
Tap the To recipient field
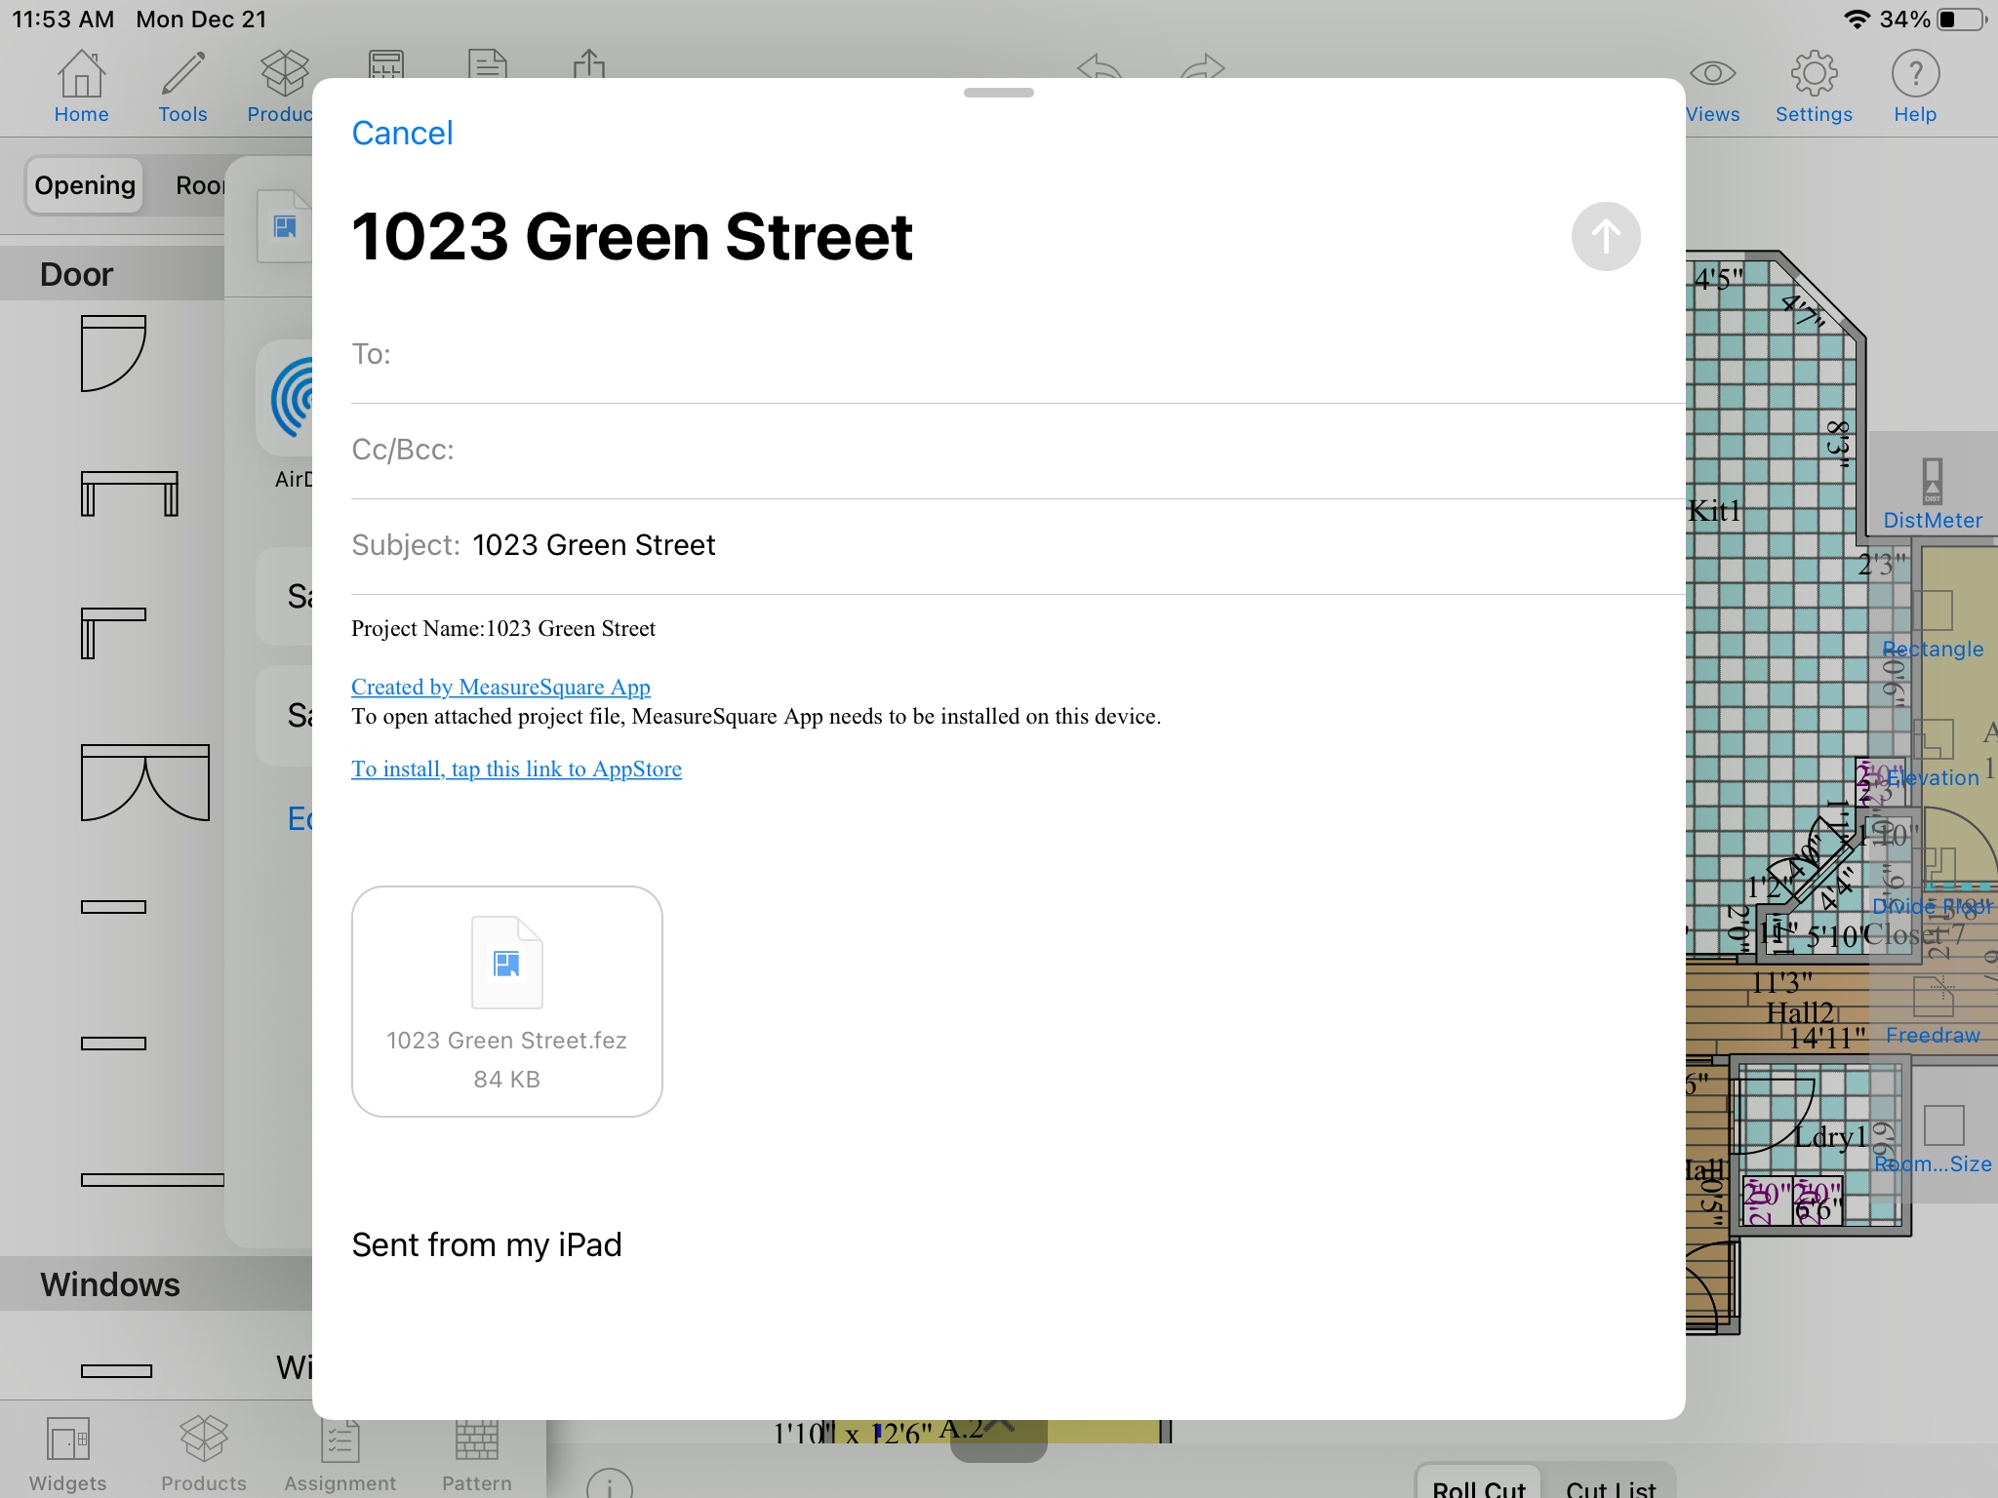tap(976, 354)
